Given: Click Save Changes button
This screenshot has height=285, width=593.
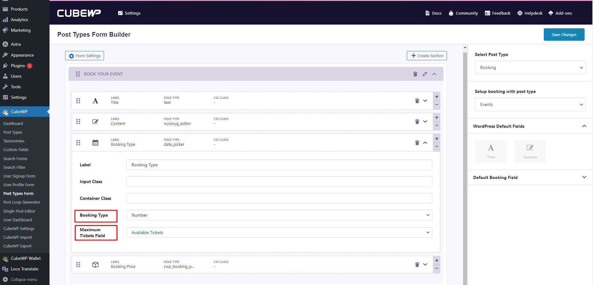Looking at the screenshot, I should tap(564, 34).
